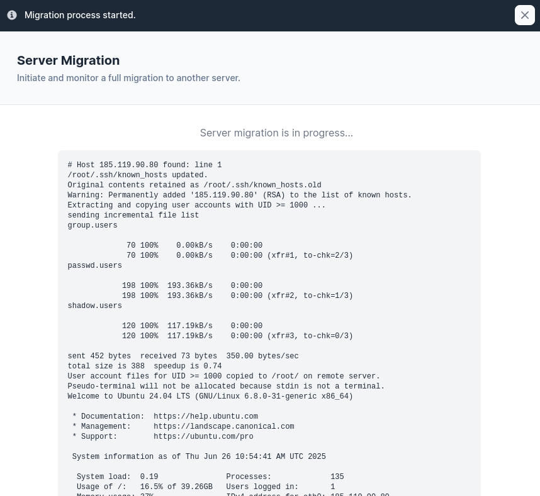Click '/root/.ssh/known_hosts updated.' log line

(x=138, y=175)
